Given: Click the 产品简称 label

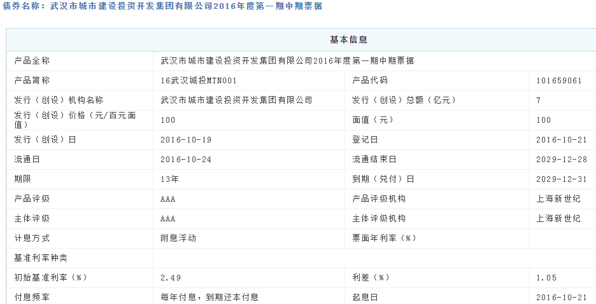Looking at the screenshot, I should click(32, 81).
